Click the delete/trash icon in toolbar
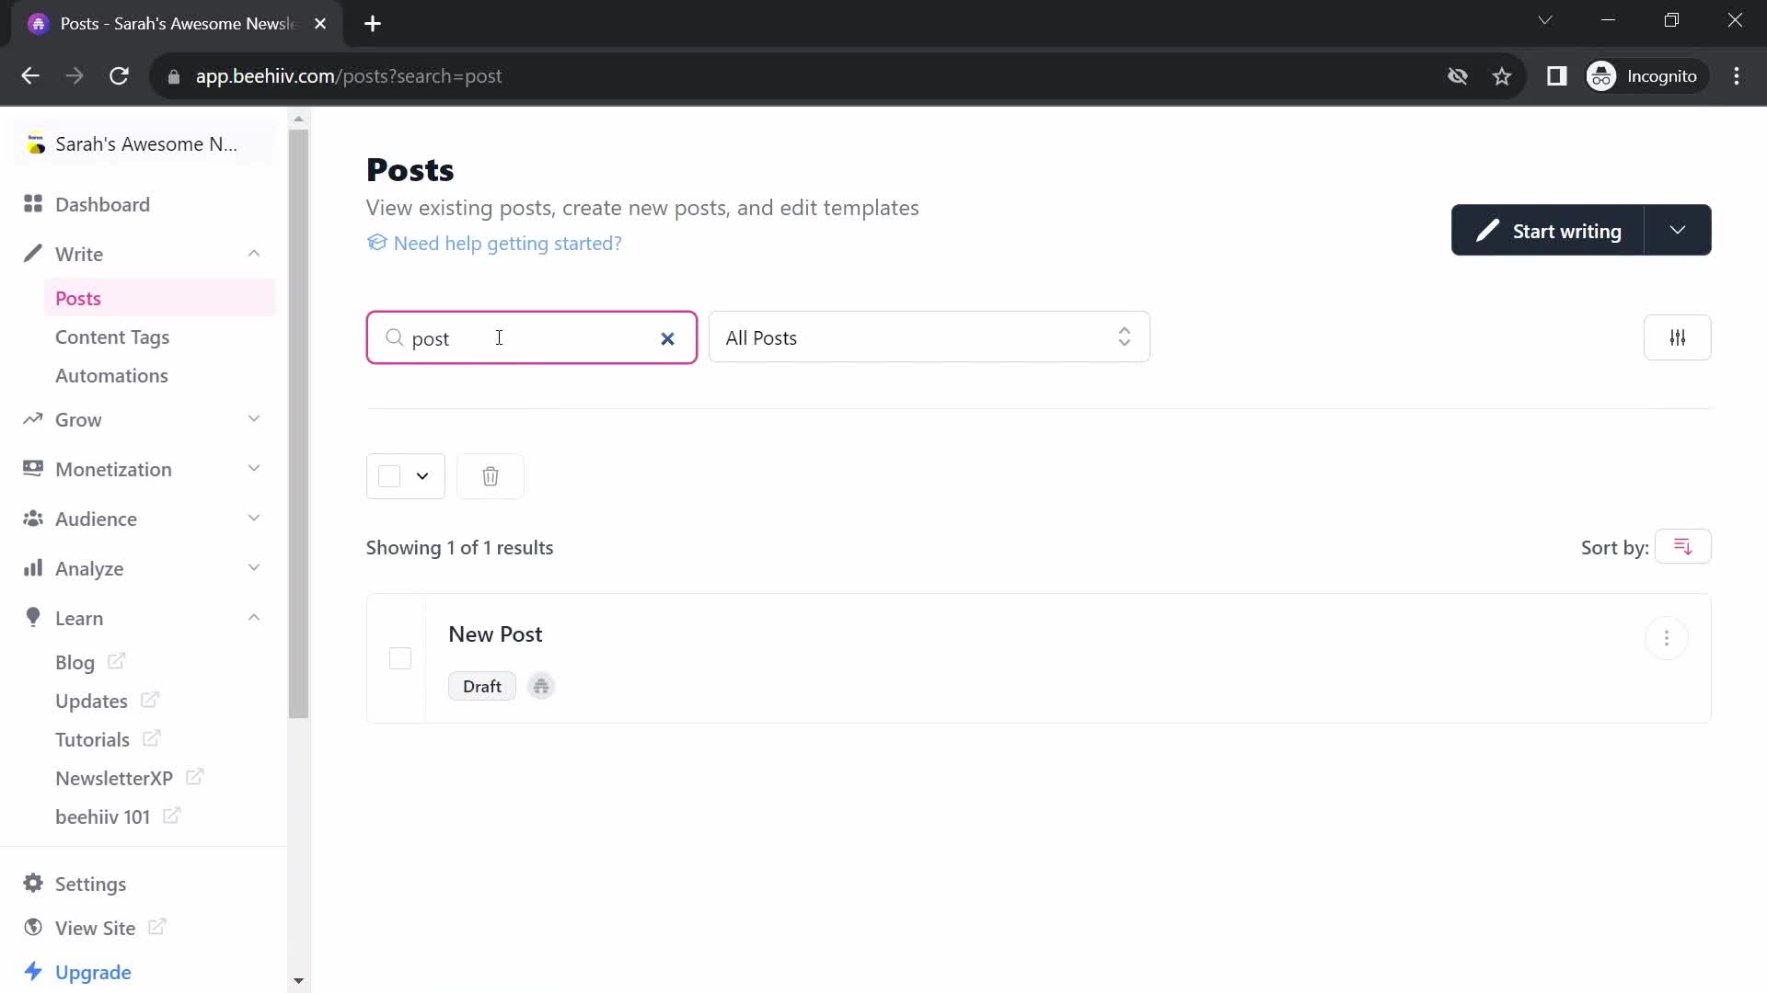 [x=491, y=476]
